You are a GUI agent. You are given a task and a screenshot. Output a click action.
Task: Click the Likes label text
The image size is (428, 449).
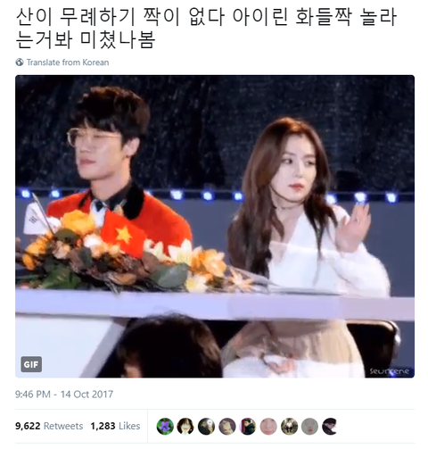click(x=129, y=426)
